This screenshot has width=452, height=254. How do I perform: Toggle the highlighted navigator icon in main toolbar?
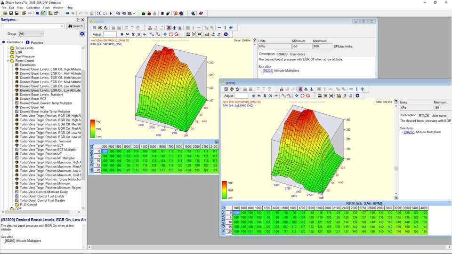[43, 13]
